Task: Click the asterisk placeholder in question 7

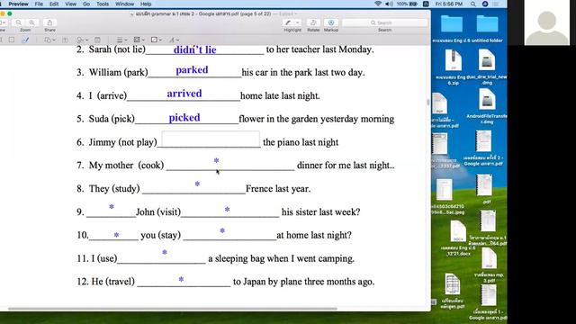Action: coord(216,160)
